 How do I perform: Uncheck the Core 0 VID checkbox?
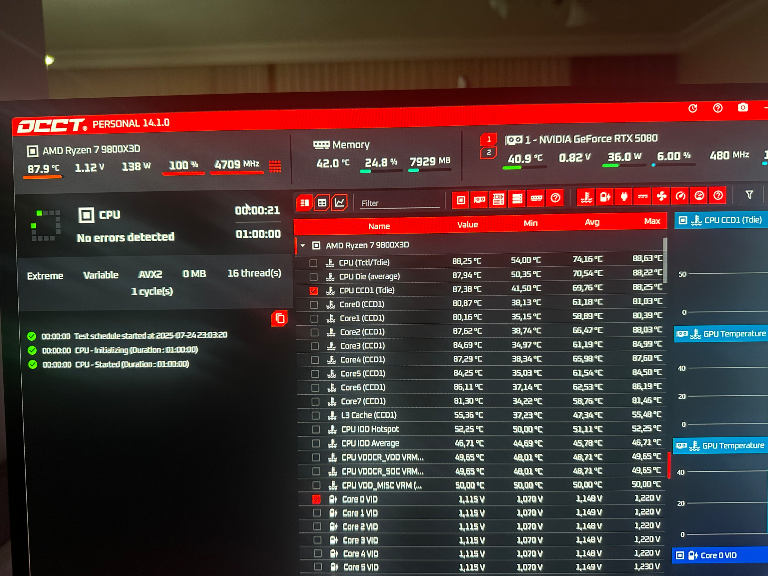coord(316,499)
